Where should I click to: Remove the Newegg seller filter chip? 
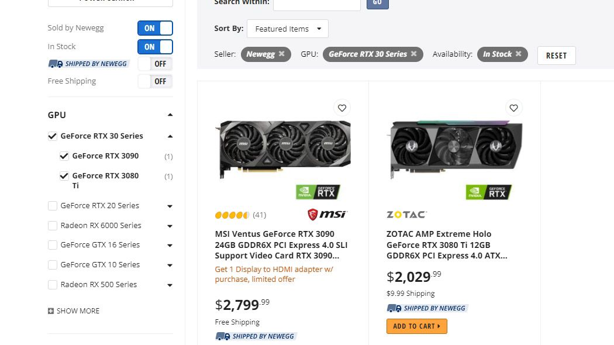click(x=281, y=54)
